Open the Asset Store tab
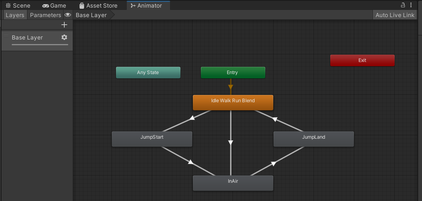Screen dimensions: 422x201 [99, 6]
